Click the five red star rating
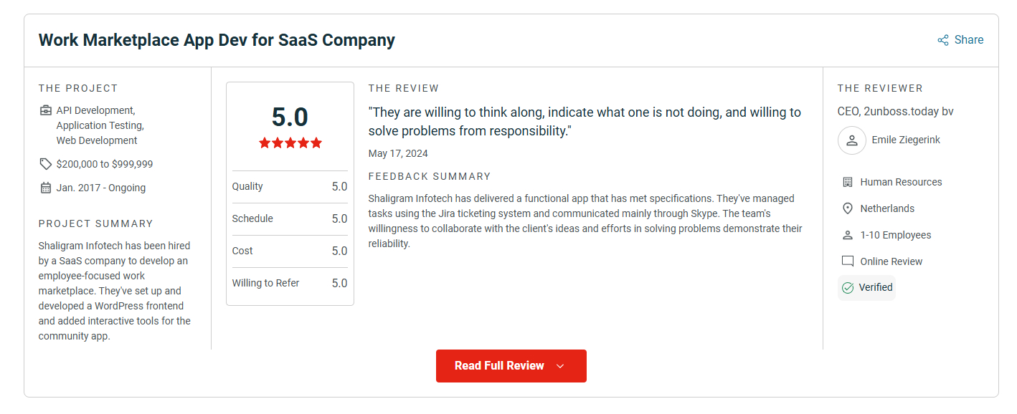 click(290, 143)
